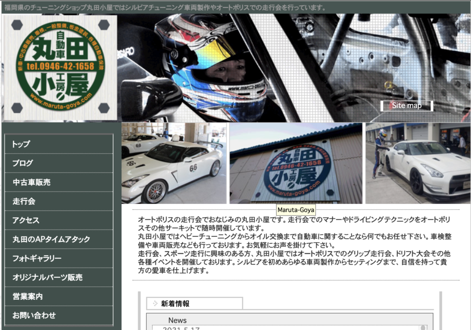Open the 走行会 page link
Viewport: 471px width, 330px height.
tap(58, 201)
